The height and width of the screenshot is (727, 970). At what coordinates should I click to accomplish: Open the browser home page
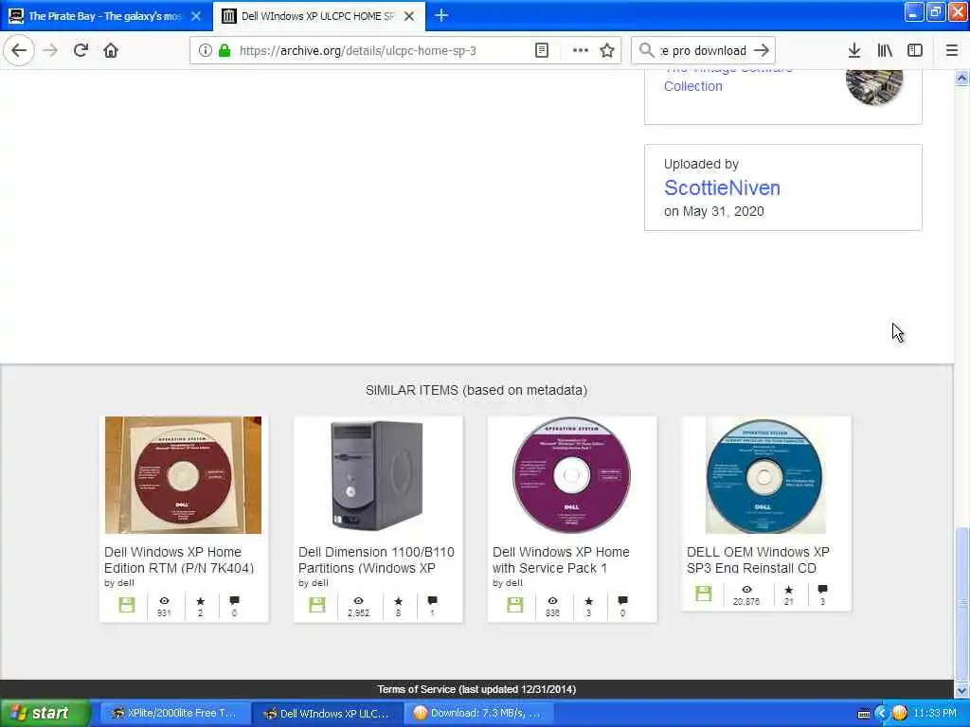tap(111, 50)
